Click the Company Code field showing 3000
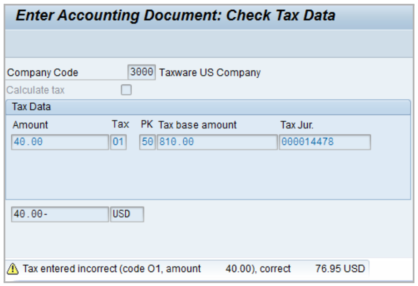The width and height of the screenshot is (418, 286). pos(141,72)
